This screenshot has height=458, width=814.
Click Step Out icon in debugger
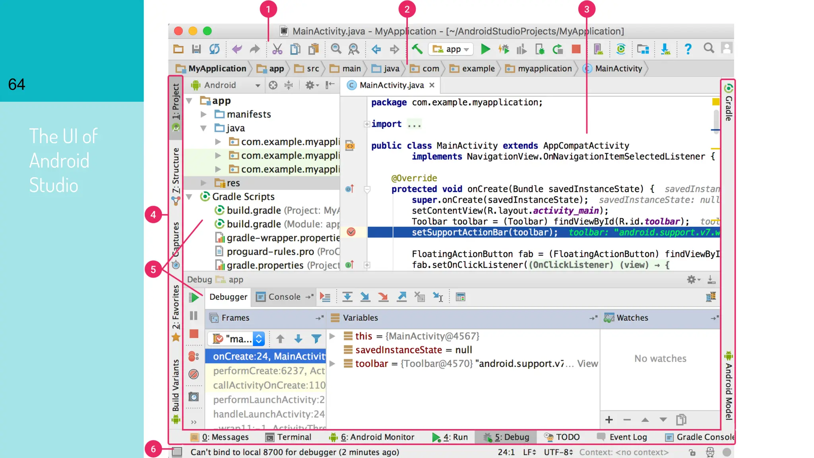[402, 297]
